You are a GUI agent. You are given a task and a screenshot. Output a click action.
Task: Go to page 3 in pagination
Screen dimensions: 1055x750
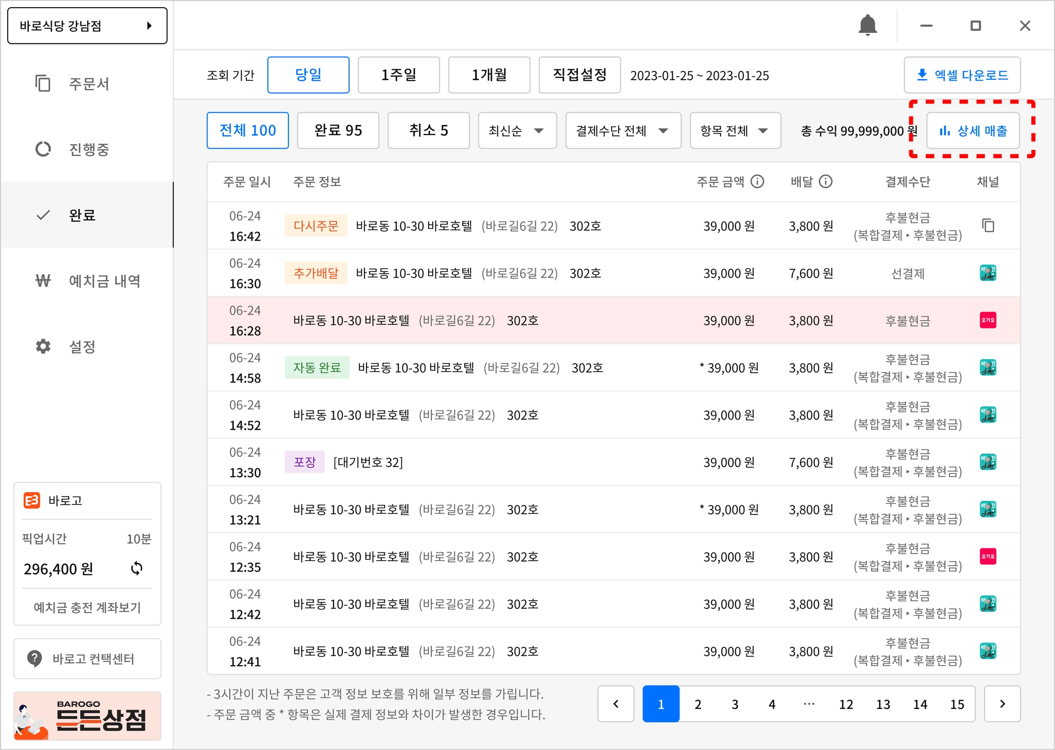tap(735, 704)
